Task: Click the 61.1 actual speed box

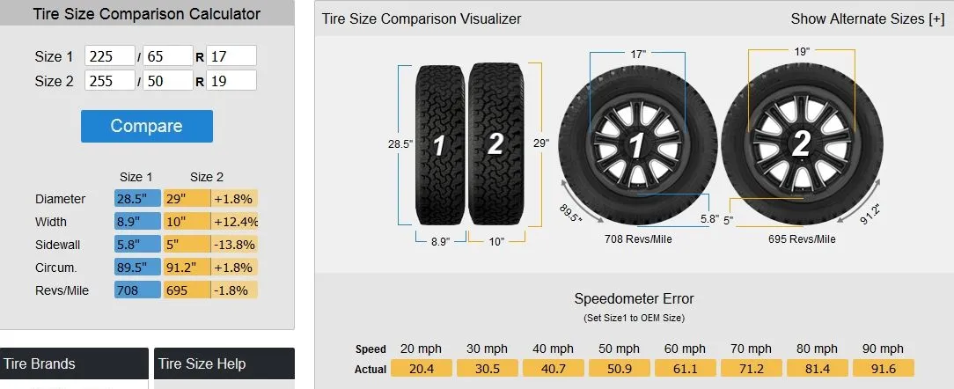Action: pyautogui.click(x=685, y=369)
